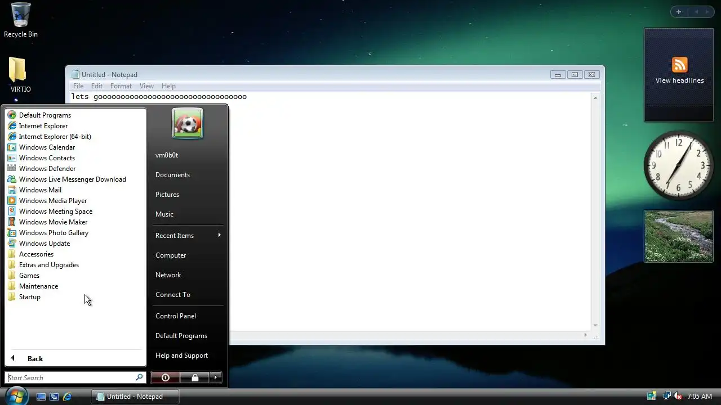This screenshot has height=405, width=721.
Task: Open Notepad Edit menu
Action: point(97,86)
